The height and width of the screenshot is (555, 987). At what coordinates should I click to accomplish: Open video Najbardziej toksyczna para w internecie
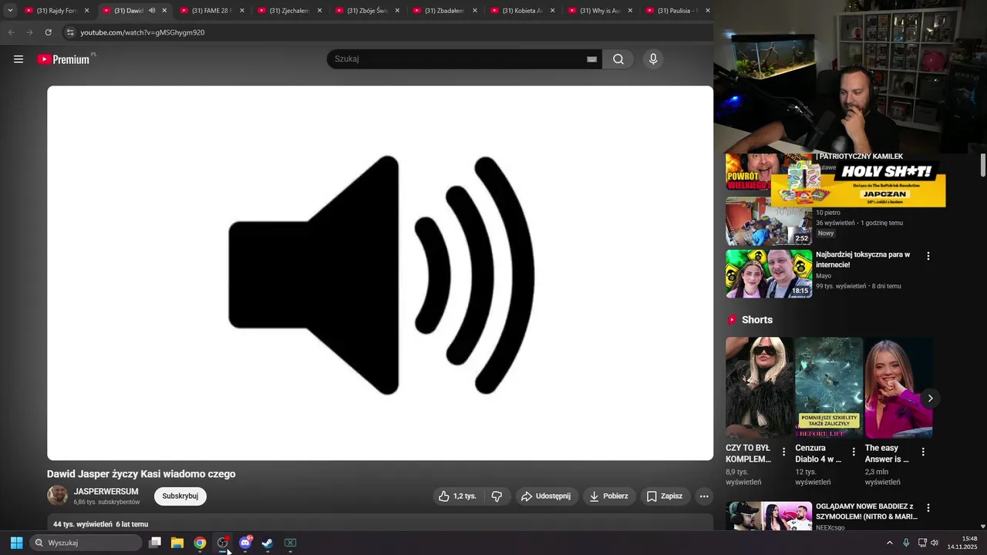tap(863, 260)
